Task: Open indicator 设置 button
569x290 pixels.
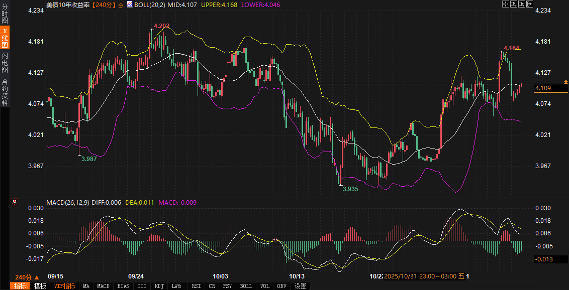Action: coord(300,286)
